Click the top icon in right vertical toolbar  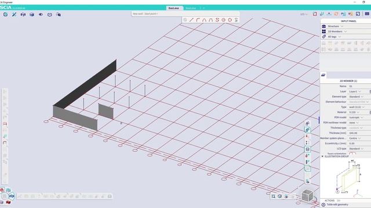pos(307,124)
